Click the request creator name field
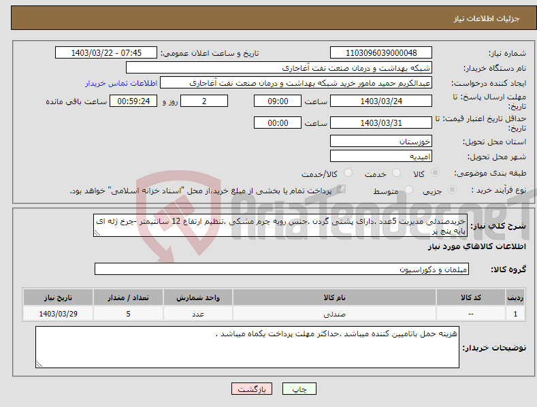Viewport: 537px width, 407px height. click(296, 83)
